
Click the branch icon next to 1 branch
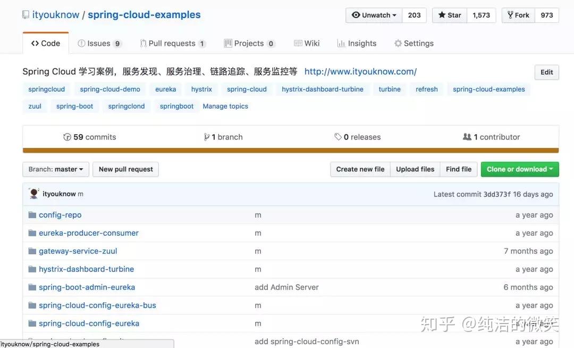coord(207,137)
